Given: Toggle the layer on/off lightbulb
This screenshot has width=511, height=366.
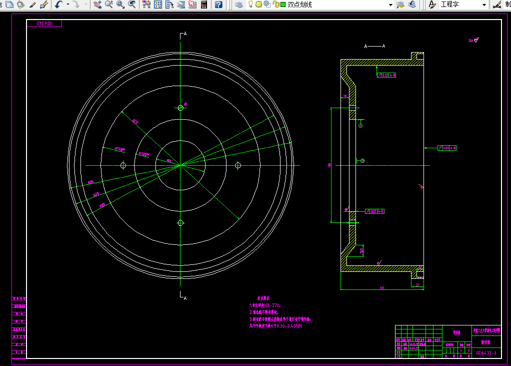Looking at the screenshot, I should coord(250,4).
